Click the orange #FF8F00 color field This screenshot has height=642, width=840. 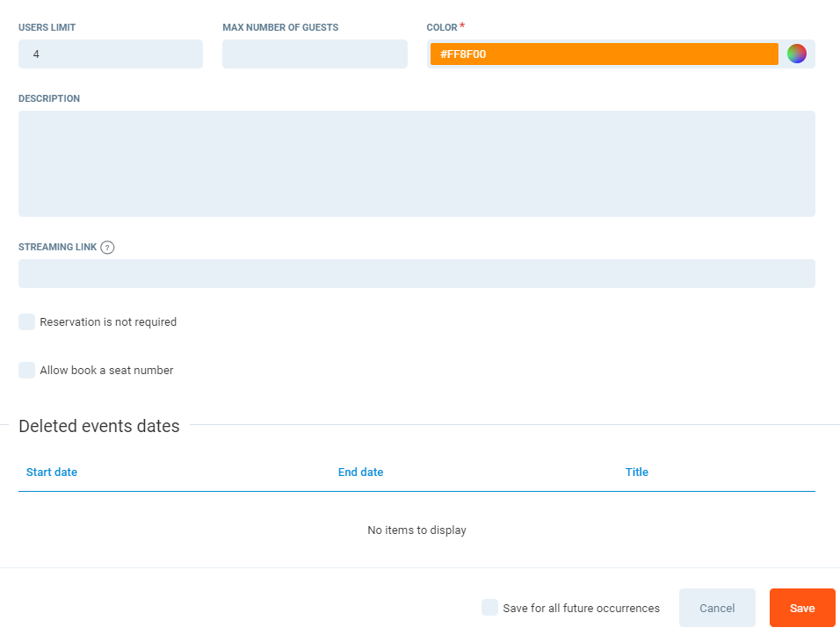point(604,54)
